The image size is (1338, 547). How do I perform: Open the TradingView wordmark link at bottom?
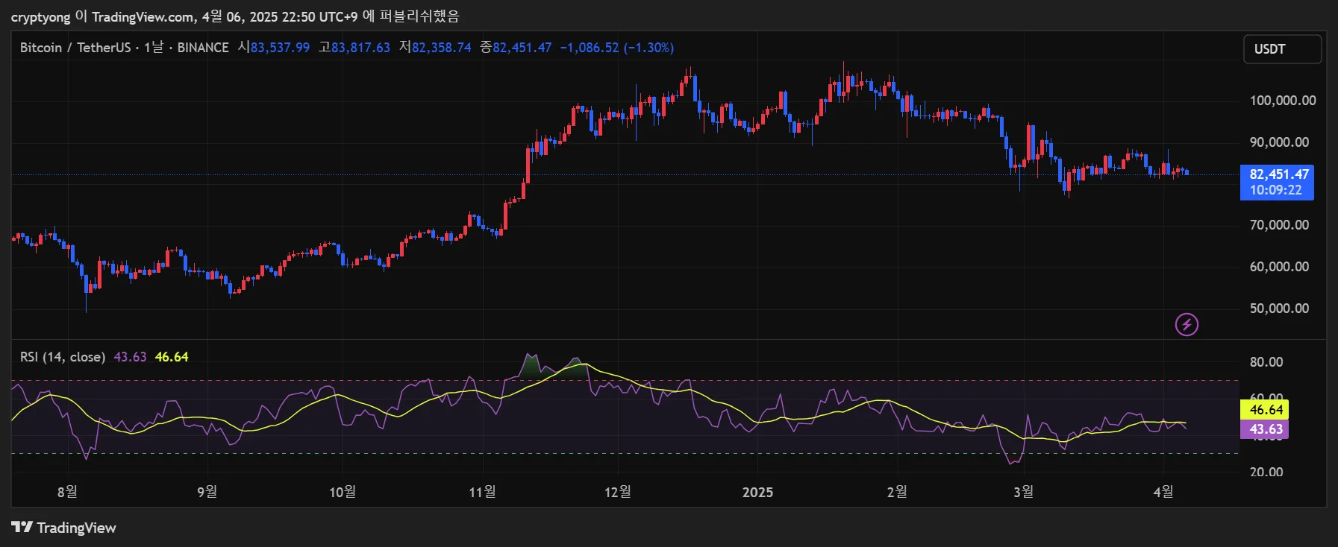click(x=76, y=528)
